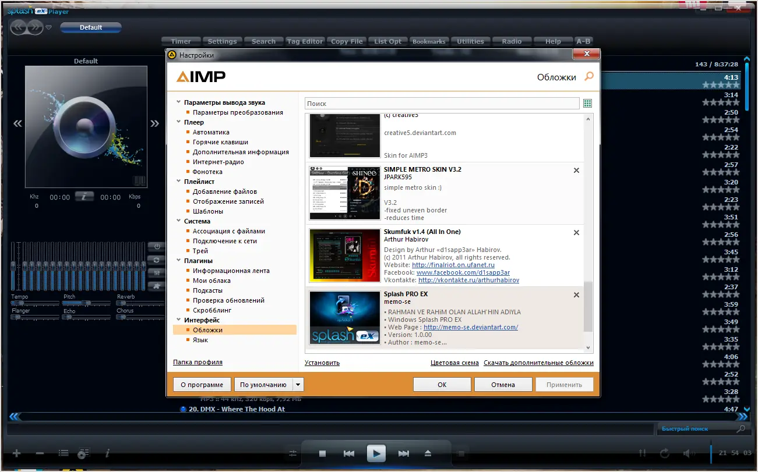
Task: Open the Bookmarks tab
Action: 429,41
